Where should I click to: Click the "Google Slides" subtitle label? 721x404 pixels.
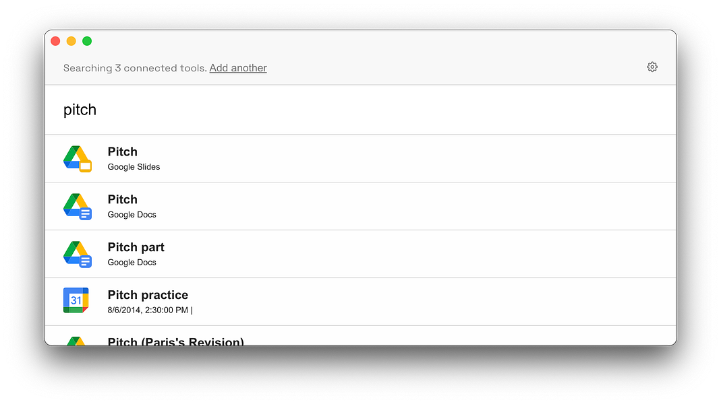[134, 167]
